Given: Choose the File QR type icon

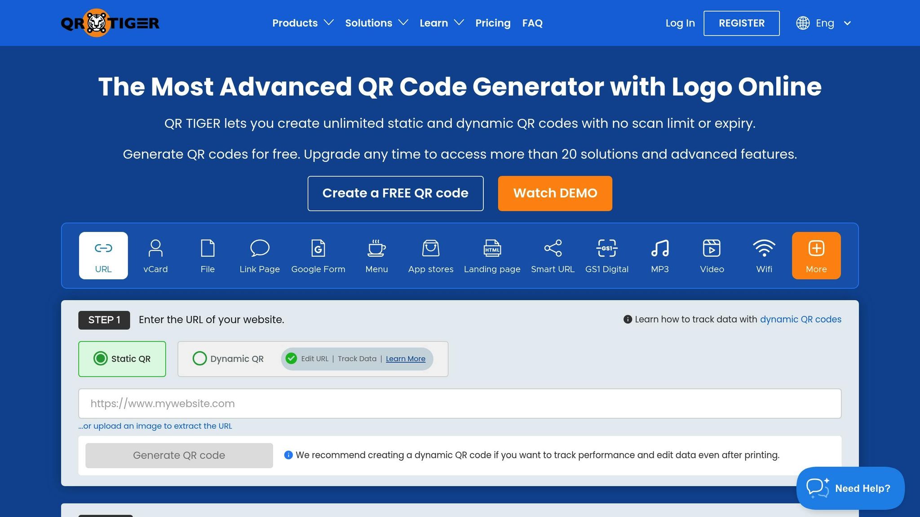Looking at the screenshot, I should point(208,248).
